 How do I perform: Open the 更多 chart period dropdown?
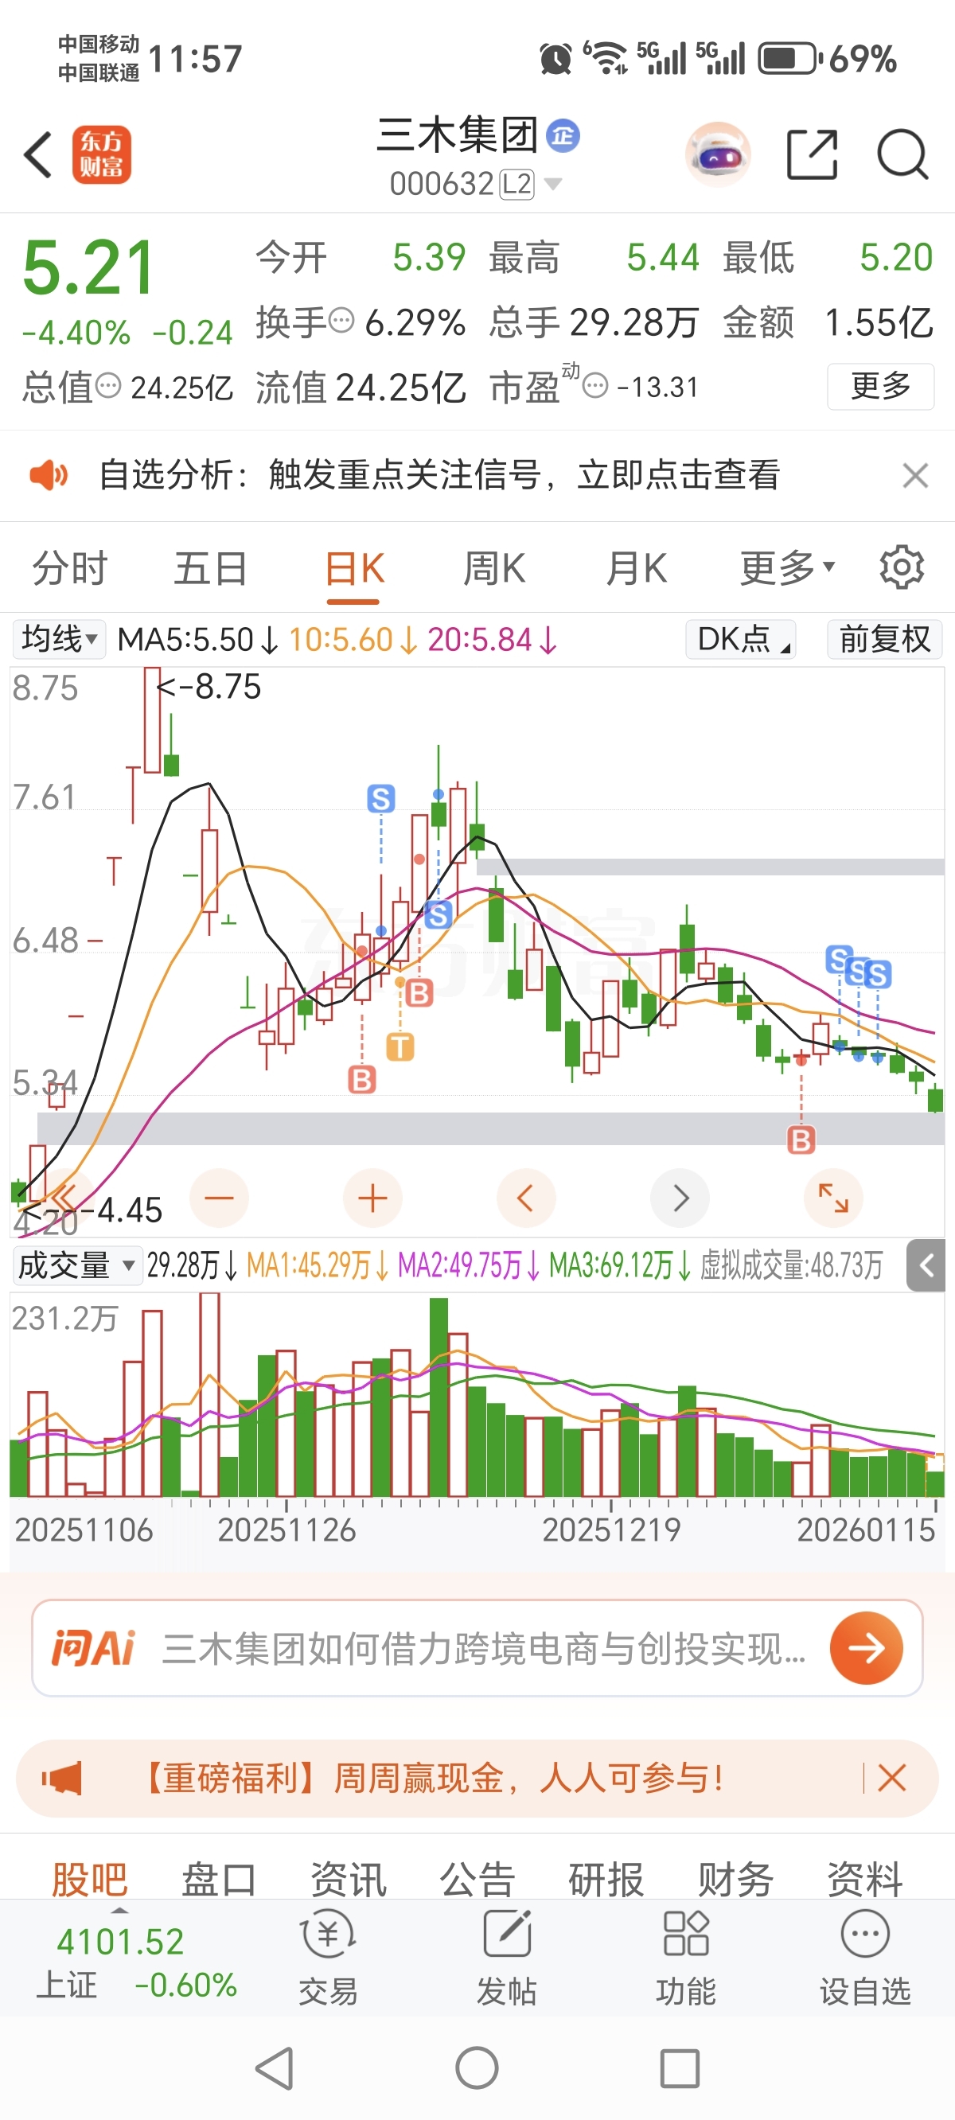pos(788,568)
